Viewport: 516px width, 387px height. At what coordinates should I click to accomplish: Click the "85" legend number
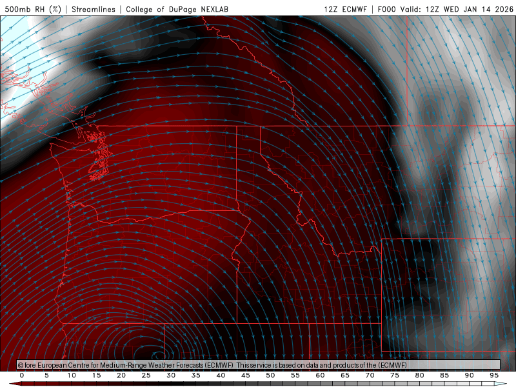pyautogui.click(x=444, y=375)
